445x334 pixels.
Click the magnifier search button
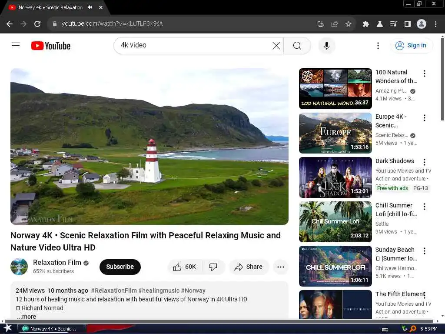pos(297,45)
